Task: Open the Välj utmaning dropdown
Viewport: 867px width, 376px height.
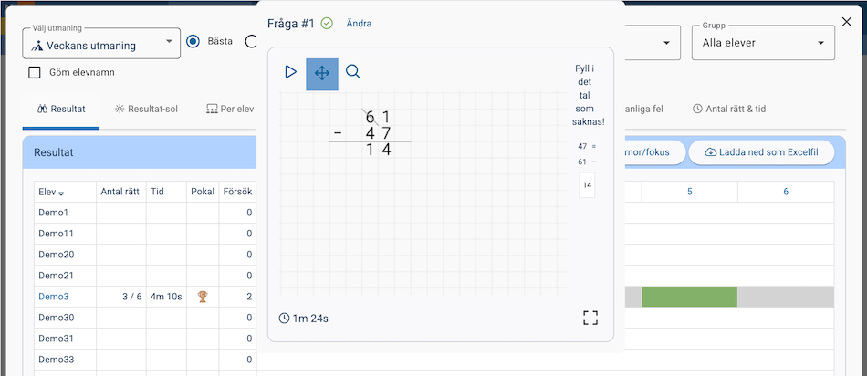Action: tap(101, 44)
